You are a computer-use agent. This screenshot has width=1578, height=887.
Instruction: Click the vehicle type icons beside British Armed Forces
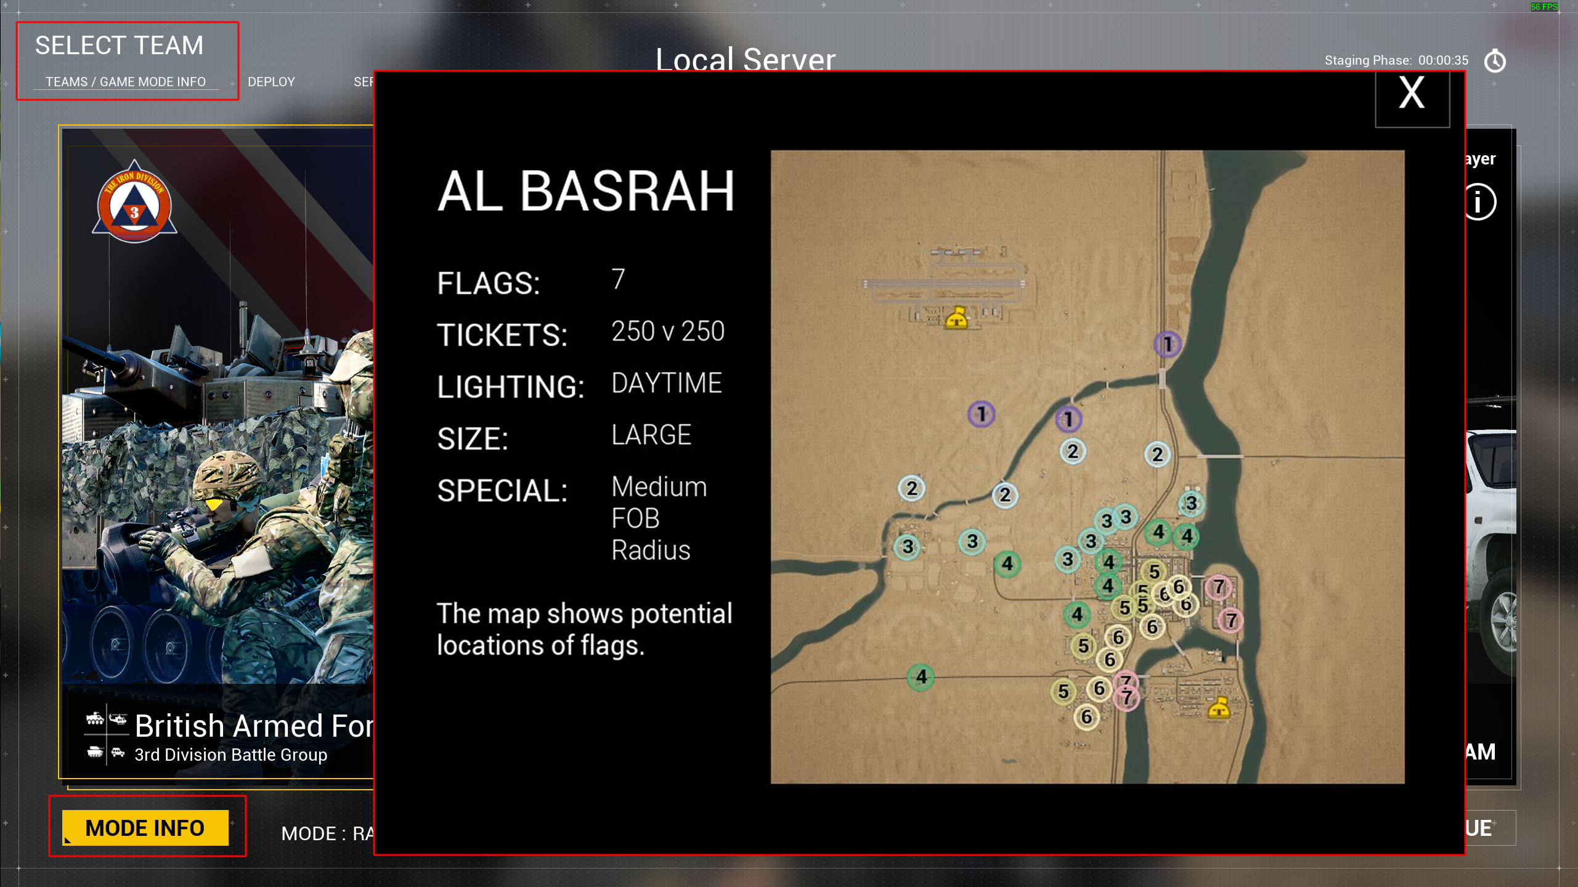(106, 735)
